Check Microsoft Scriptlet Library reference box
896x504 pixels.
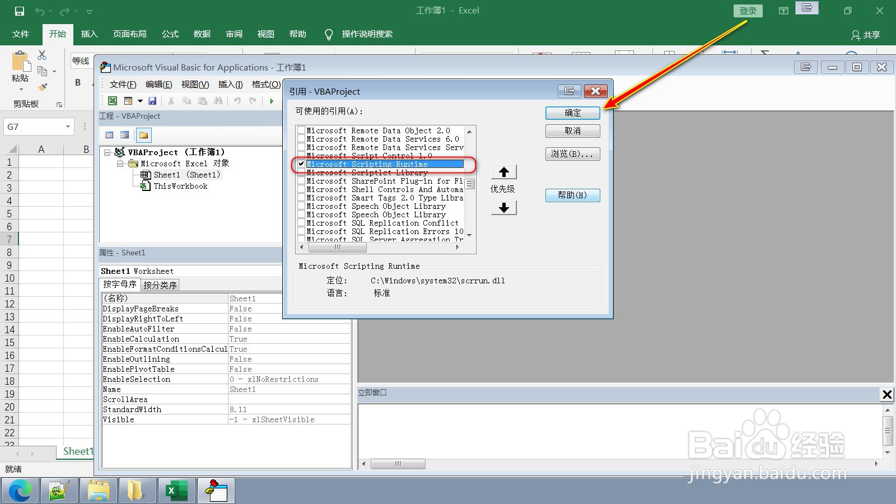pos(301,172)
